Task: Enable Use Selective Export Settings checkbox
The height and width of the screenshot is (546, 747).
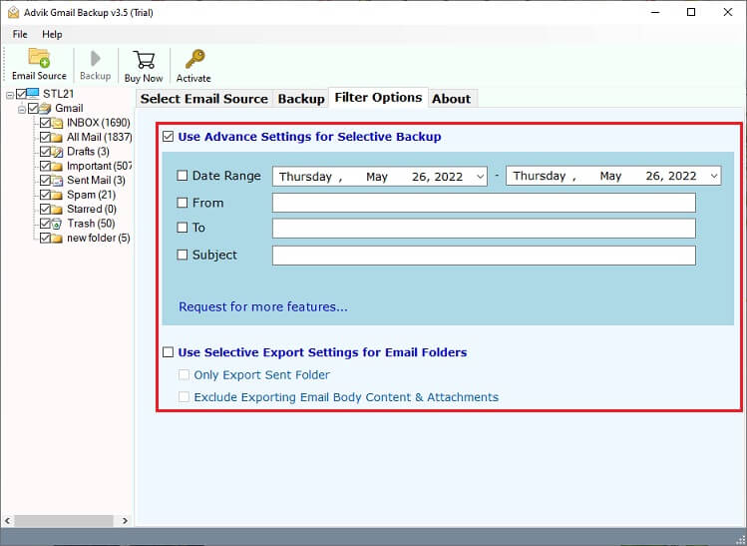Action: coord(168,352)
